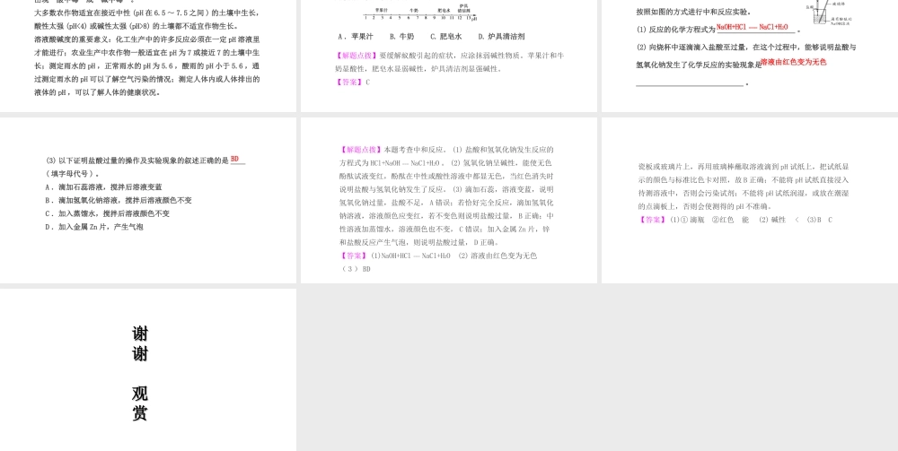Open the 谢谢观赏 ending slide thumbnail
Screen dimensions: 898x451
148,369
